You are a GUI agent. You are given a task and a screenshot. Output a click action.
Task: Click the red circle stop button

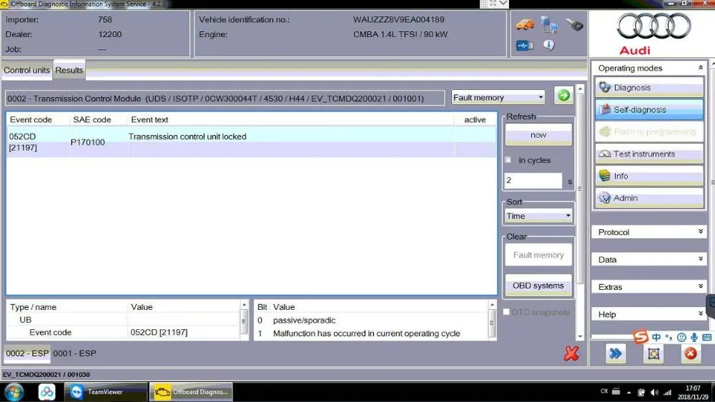click(x=691, y=353)
